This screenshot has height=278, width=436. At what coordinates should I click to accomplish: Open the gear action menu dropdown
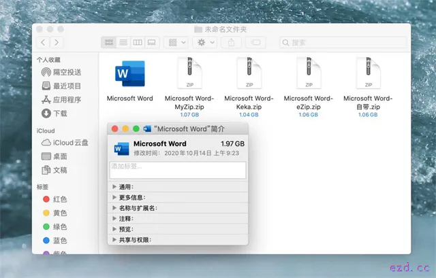[205, 42]
